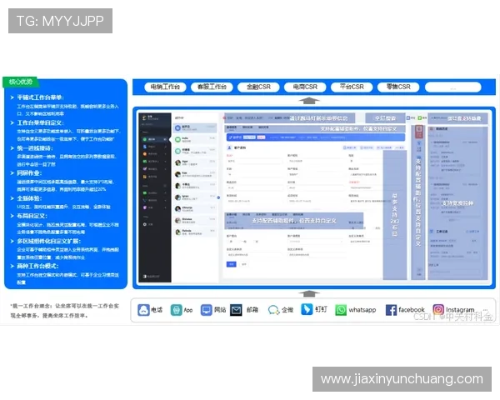Select the 金融CSR pill
This screenshot has height=400, width=500.
coord(258,87)
